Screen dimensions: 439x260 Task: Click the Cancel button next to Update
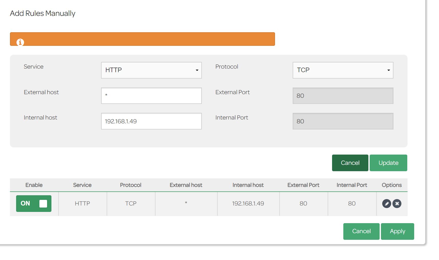tap(350, 163)
